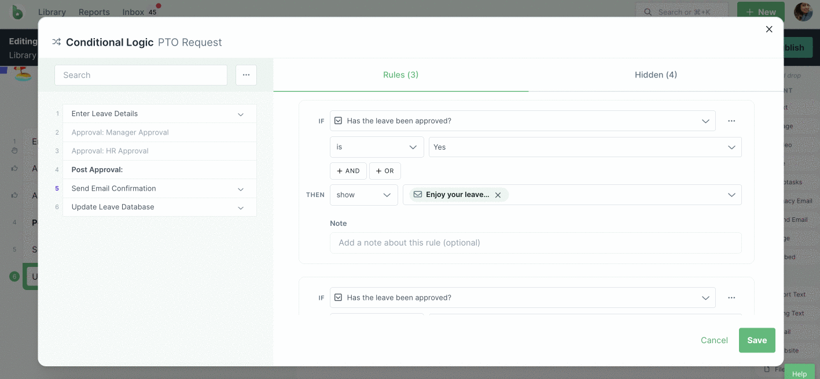Open the ellipsis options for the first rule
The width and height of the screenshot is (820, 379).
[x=731, y=120]
